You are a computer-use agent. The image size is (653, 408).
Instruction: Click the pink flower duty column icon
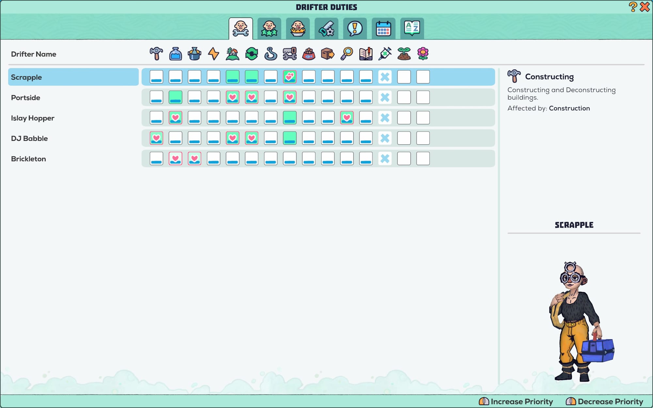(423, 54)
